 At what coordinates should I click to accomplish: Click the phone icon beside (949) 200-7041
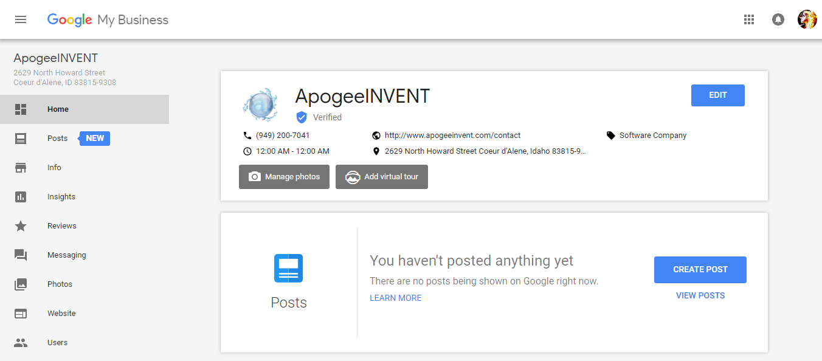247,136
